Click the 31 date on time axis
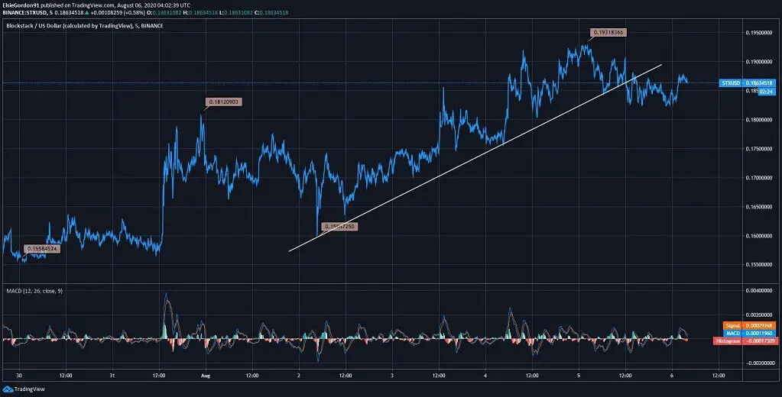The height and width of the screenshot is (397, 782). (112, 376)
